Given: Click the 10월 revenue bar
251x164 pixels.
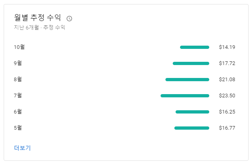Looking at the screenshot, I should click(x=195, y=47).
